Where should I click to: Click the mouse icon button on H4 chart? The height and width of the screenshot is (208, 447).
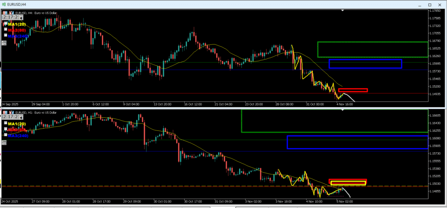(4, 42)
